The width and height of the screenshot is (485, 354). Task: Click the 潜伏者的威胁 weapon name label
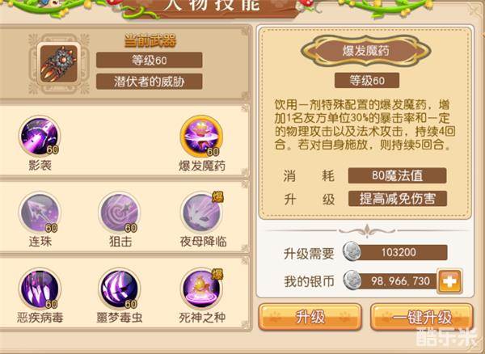pos(149,82)
